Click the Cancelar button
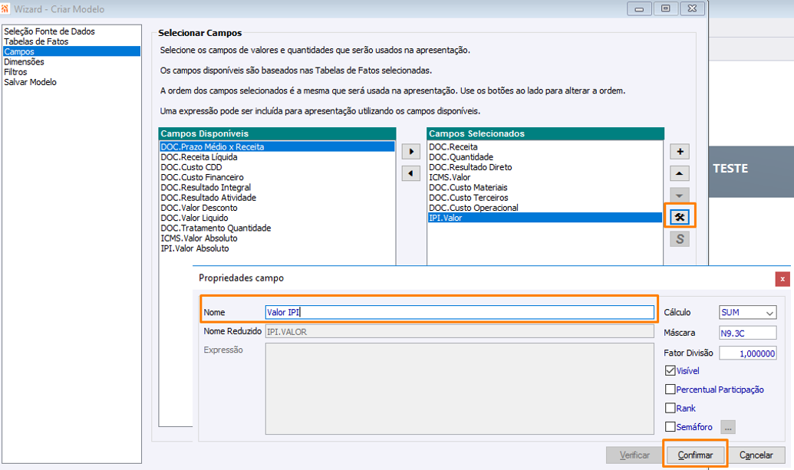Screen dimensions: 794x470 756,455
